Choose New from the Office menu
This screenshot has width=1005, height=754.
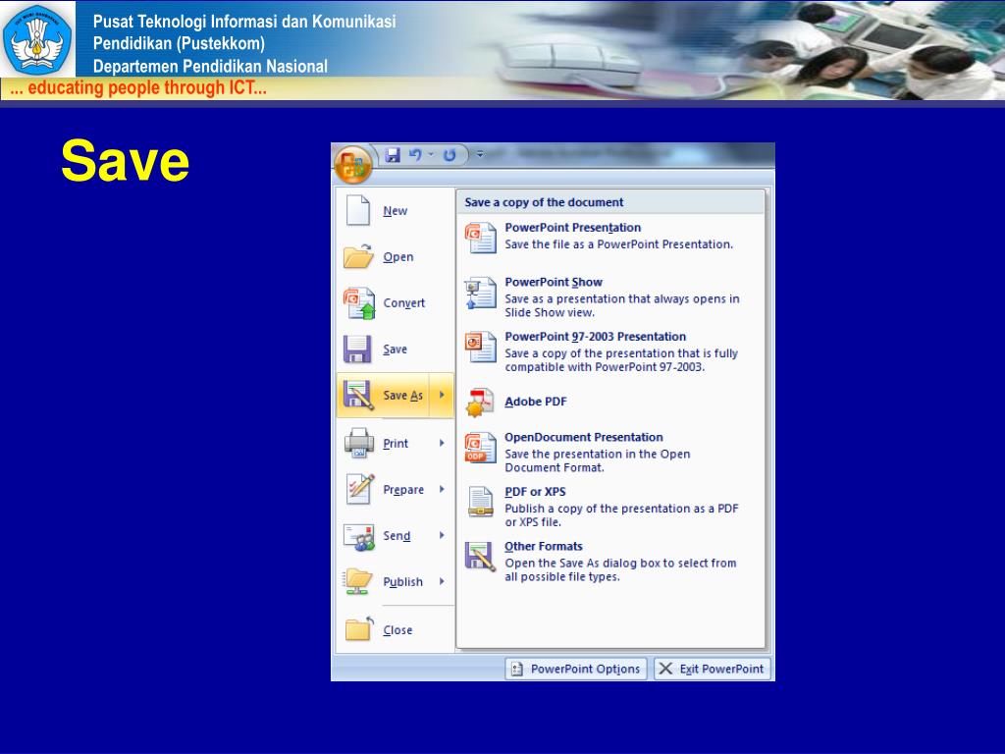click(x=395, y=210)
